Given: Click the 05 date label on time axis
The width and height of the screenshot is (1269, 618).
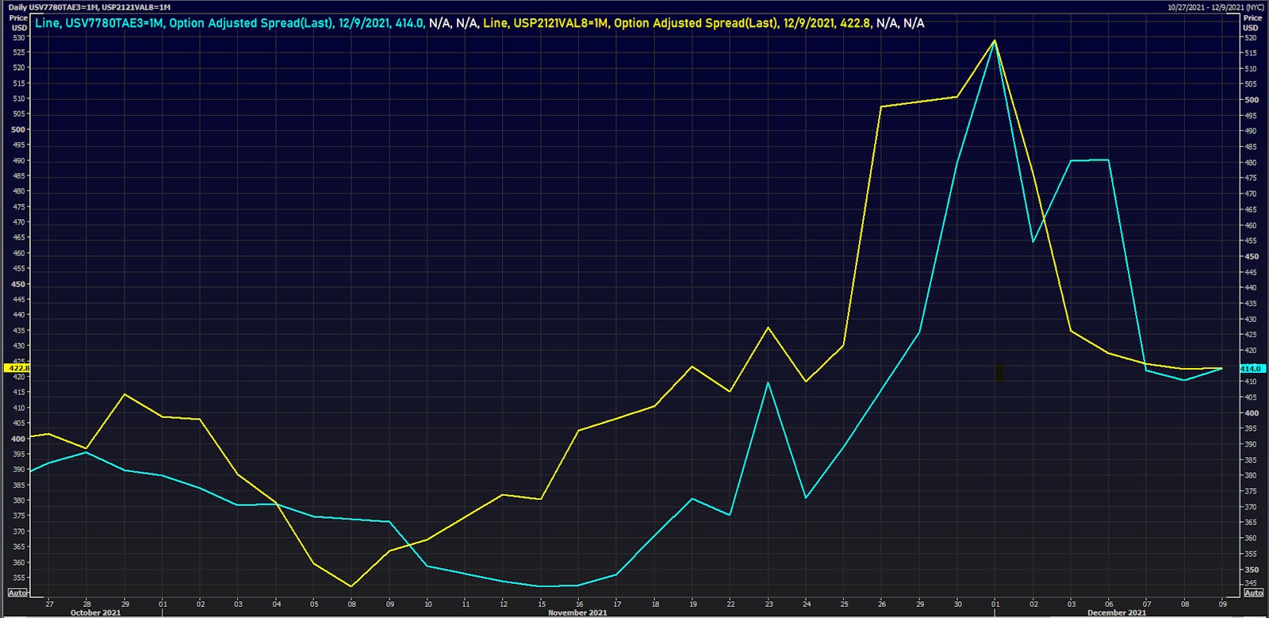Looking at the screenshot, I should [314, 605].
